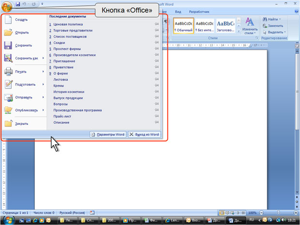Viewport: 300px width, 225px height.
Task: Pin Ценовая политика to recent list
Action: [157, 24]
